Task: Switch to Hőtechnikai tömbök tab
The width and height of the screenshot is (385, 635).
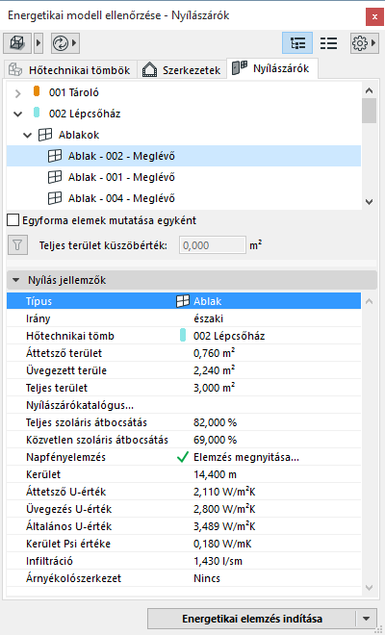Action: click(69, 70)
